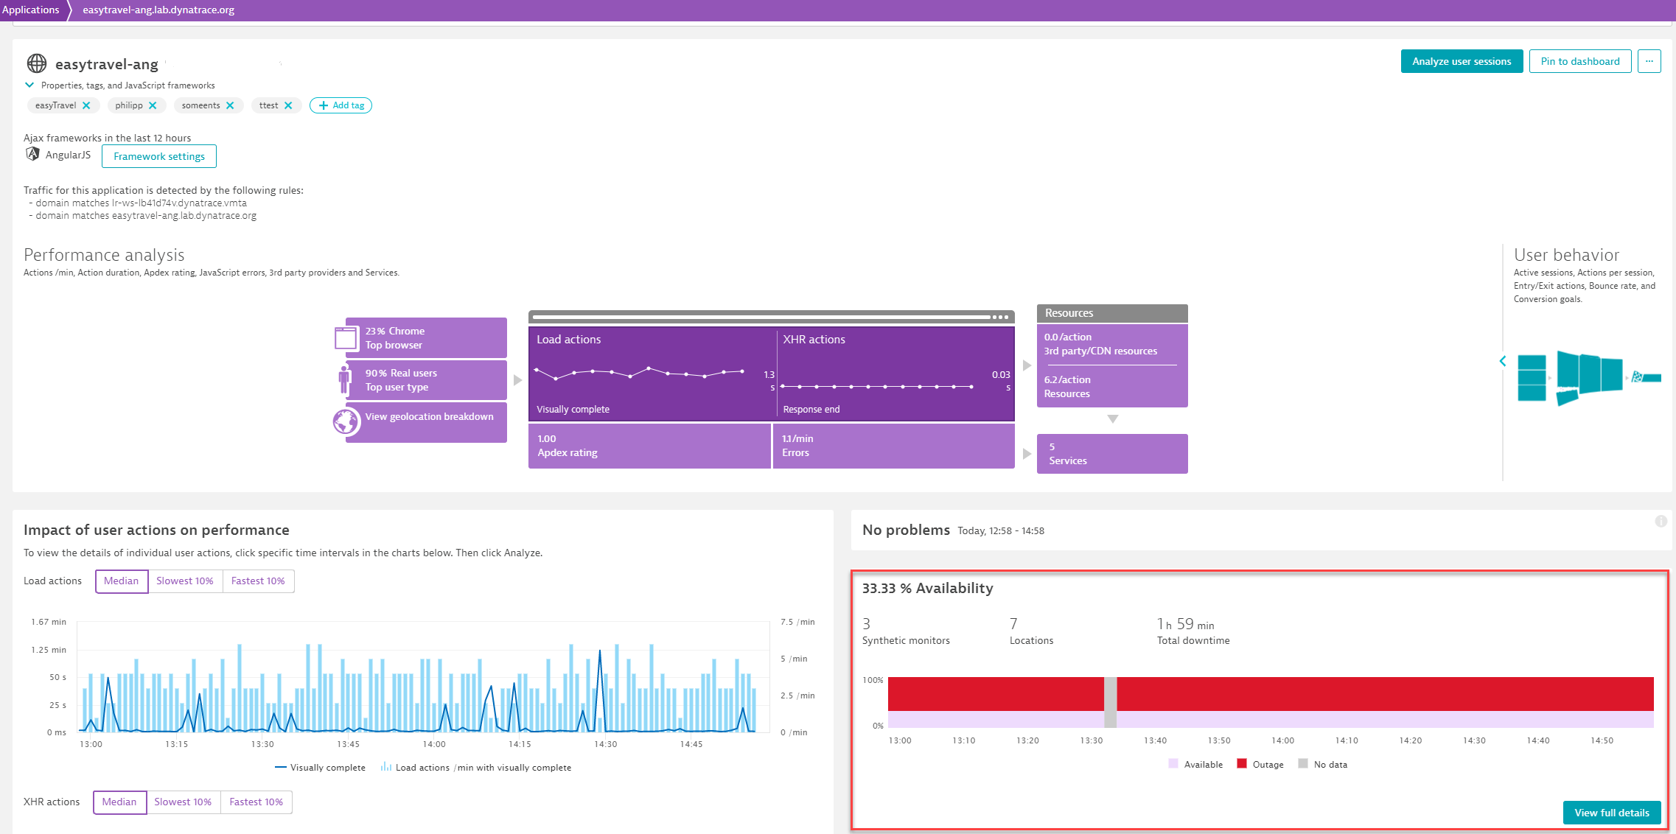Click the Performance analysis heading
The height and width of the screenshot is (834, 1676).
pos(104,255)
